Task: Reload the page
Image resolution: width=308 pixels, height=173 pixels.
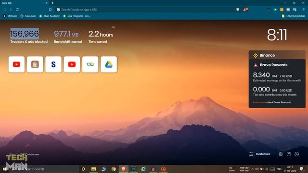Action: [17, 10]
